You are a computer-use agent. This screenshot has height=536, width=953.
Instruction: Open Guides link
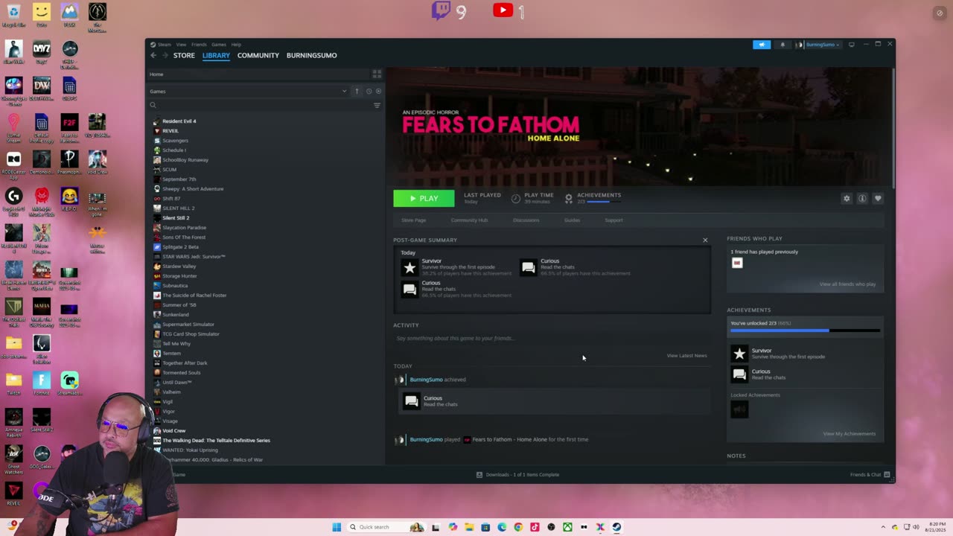(x=572, y=220)
